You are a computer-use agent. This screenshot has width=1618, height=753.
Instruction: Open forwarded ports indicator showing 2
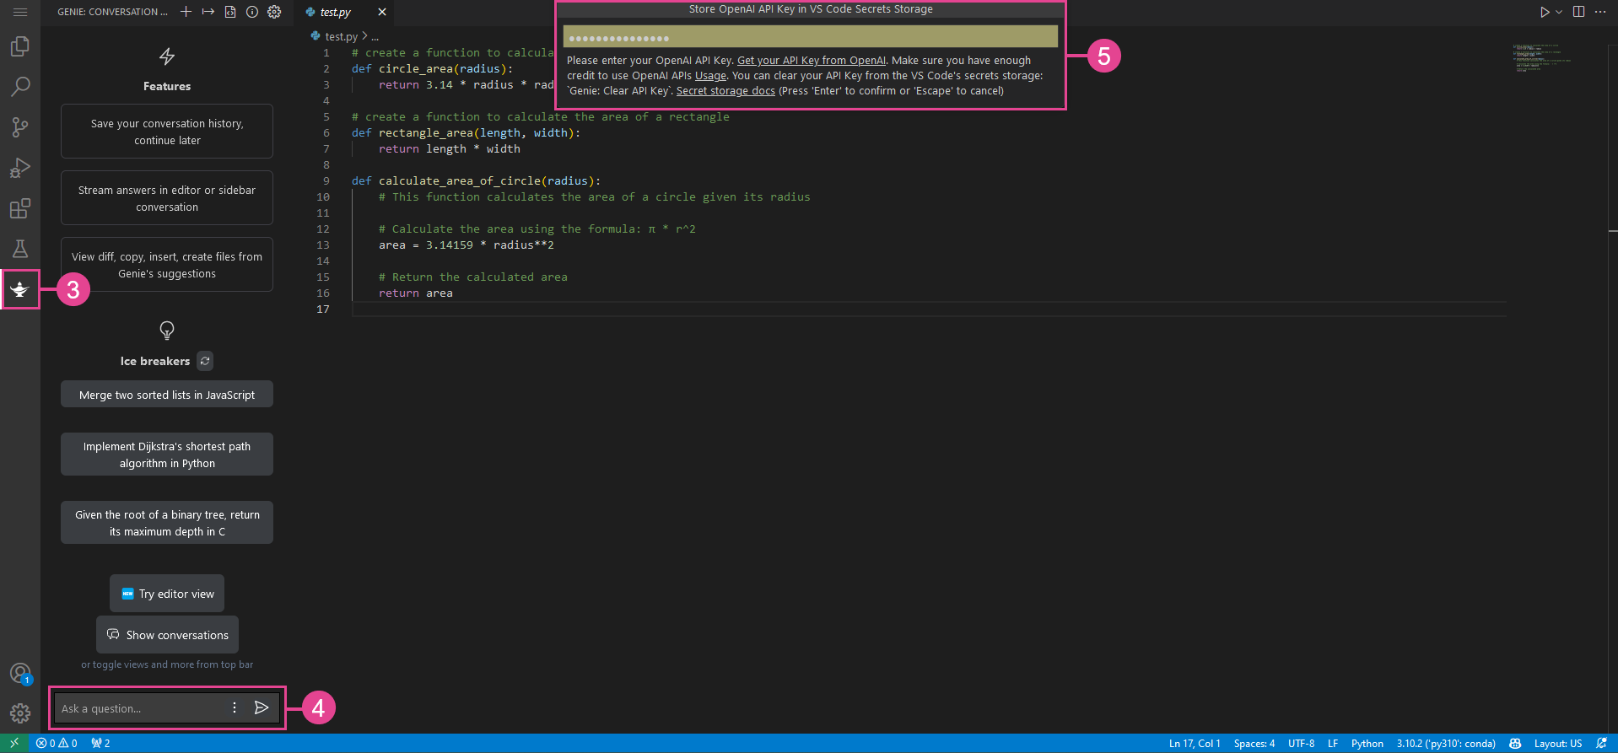100,743
